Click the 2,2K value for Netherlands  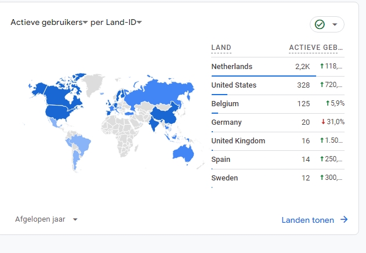[x=303, y=67]
